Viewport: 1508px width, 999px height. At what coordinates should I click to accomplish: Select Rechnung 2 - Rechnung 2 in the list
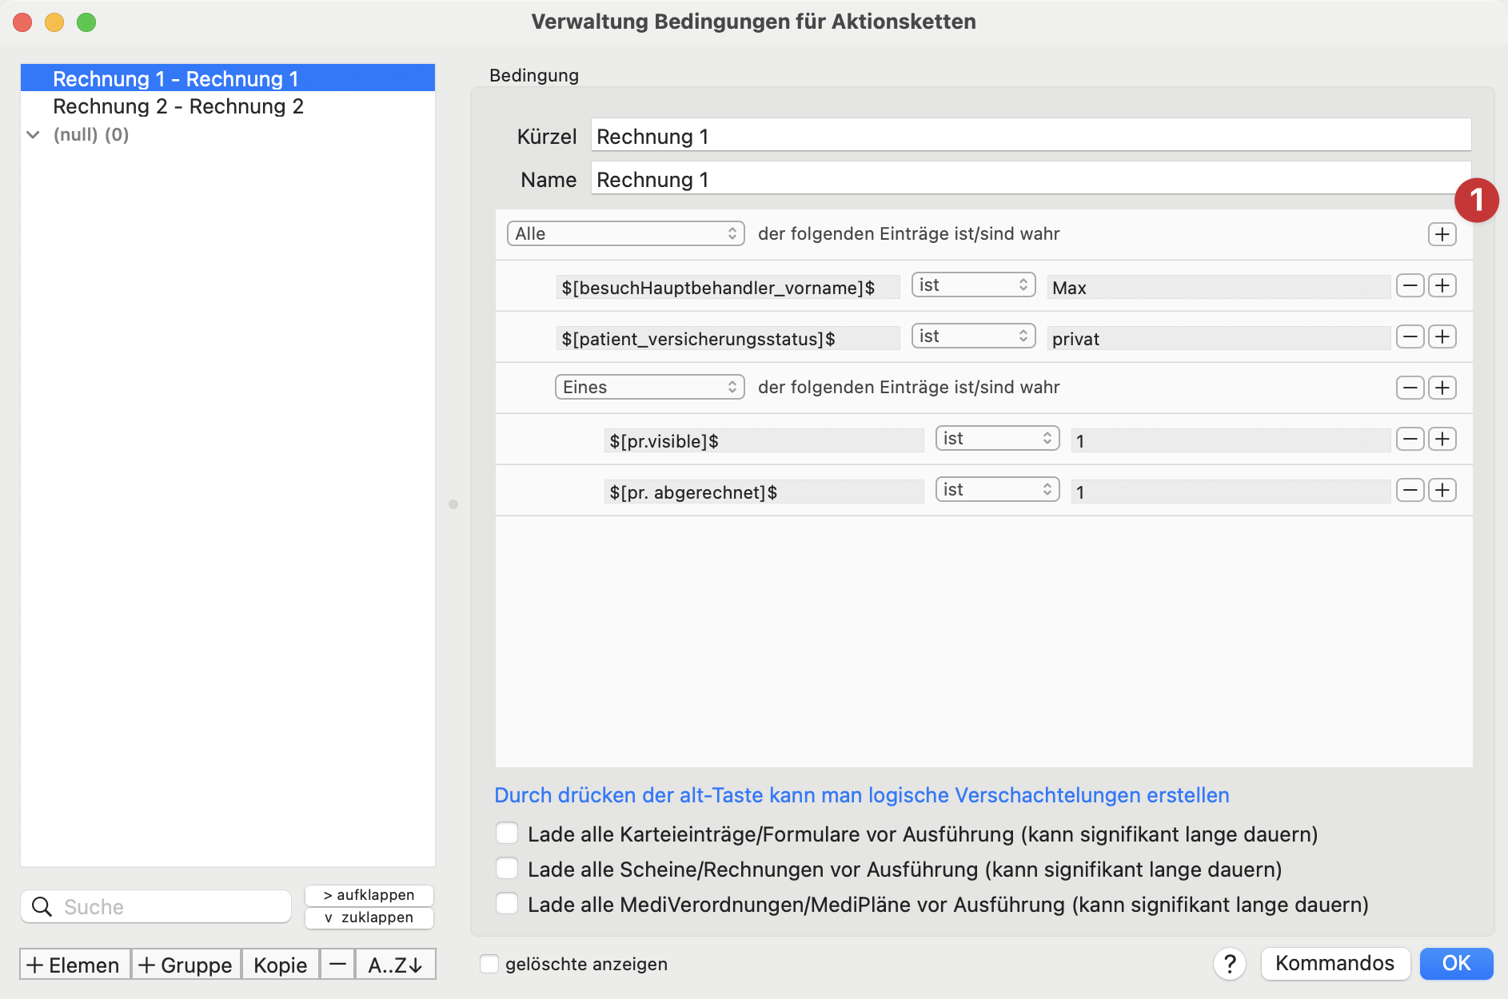[228, 106]
